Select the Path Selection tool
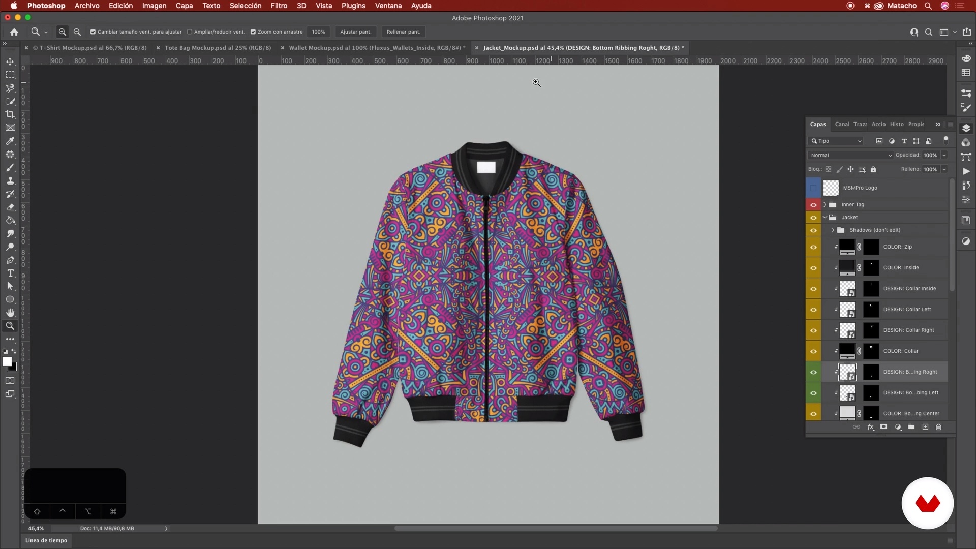This screenshot has width=976, height=549. click(x=10, y=286)
